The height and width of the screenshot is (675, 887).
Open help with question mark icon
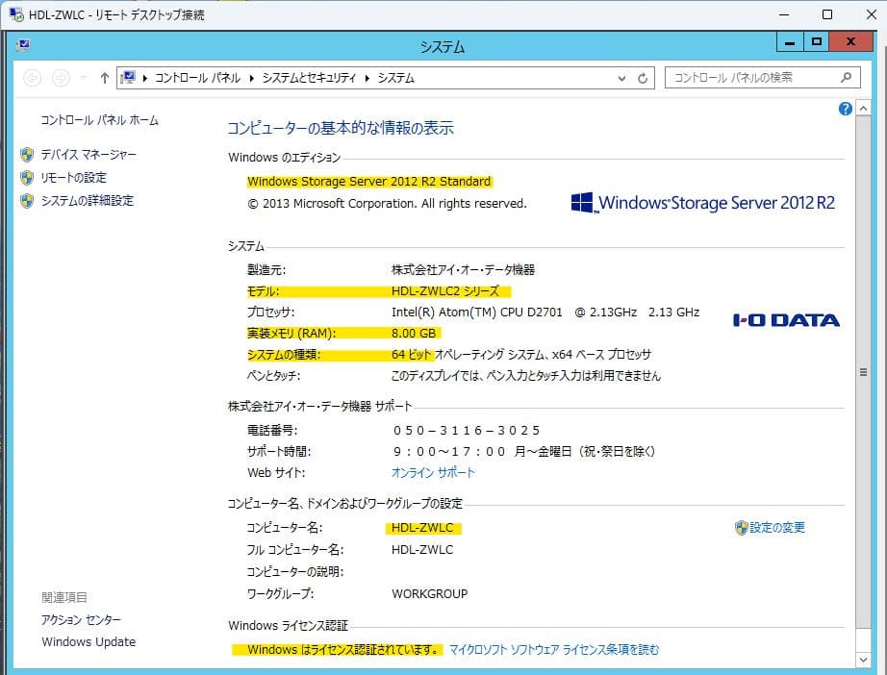pyautogui.click(x=845, y=109)
